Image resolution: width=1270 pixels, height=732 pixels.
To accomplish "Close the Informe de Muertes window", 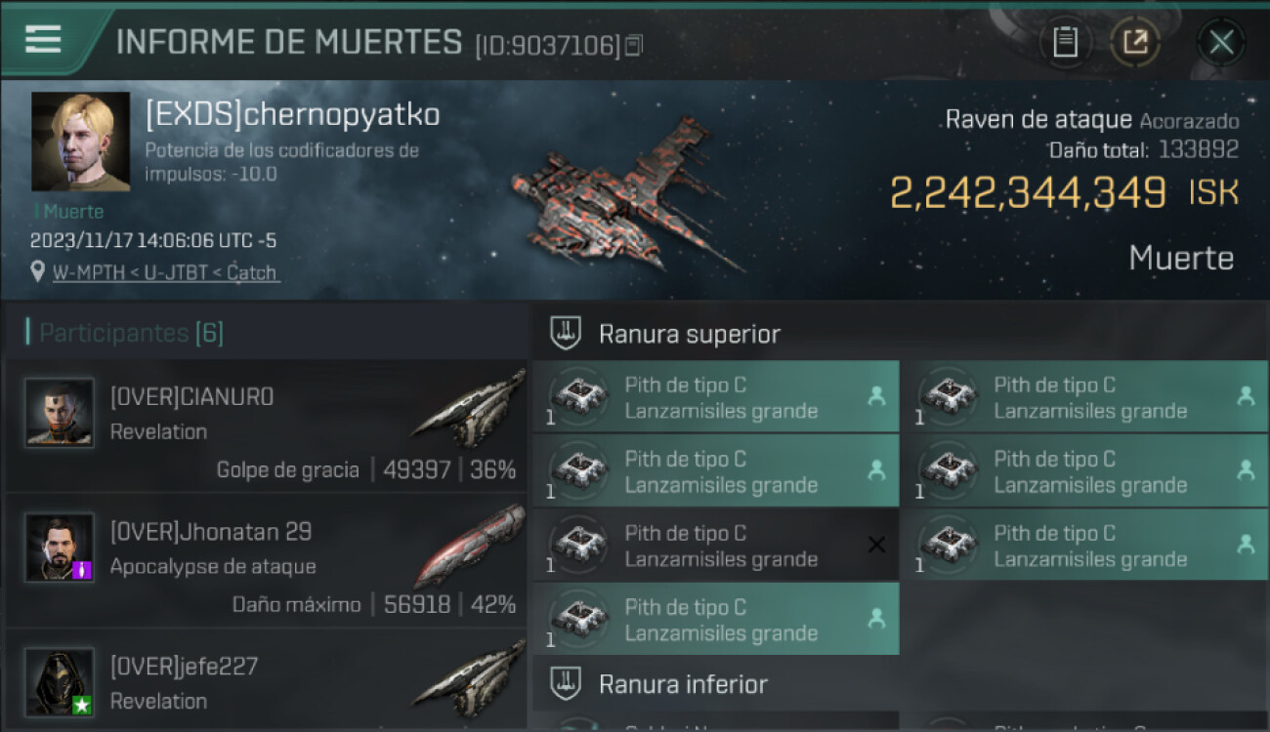I will click(x=1221, y=42).
